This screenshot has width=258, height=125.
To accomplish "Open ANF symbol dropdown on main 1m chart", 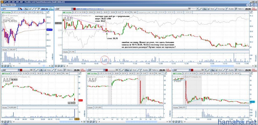I will coord(72,9).
